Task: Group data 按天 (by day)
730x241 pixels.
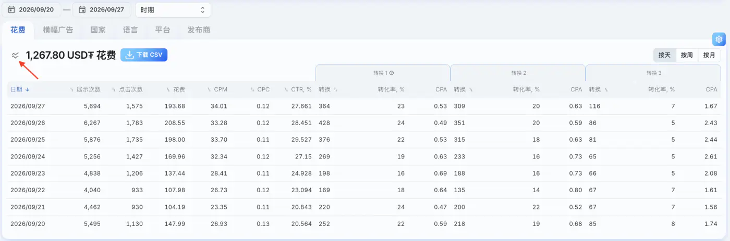Action: pos(664,55)
